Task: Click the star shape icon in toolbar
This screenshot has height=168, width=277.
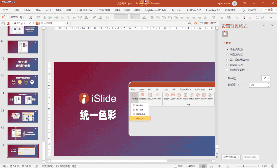Action: coord(152,17)
